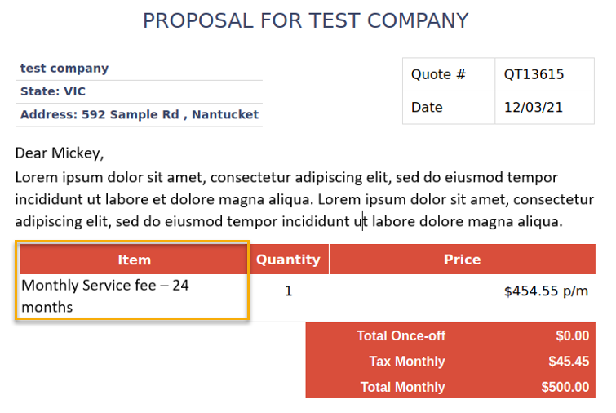The height and width of the screenshot is (413, 616).
Task: Select the Item column header
Action: (x=134, y=260)
